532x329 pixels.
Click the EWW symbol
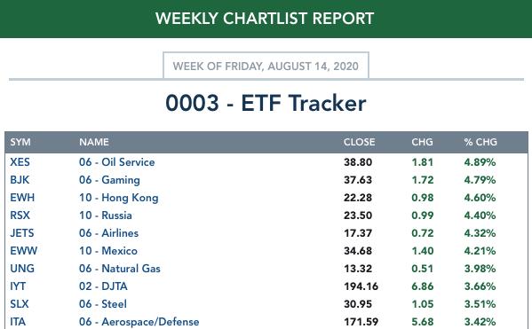coord(23,251)
